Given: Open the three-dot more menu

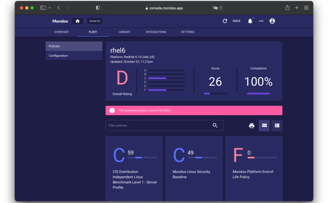Looking at the screenshot, I should tap(261, 21).
